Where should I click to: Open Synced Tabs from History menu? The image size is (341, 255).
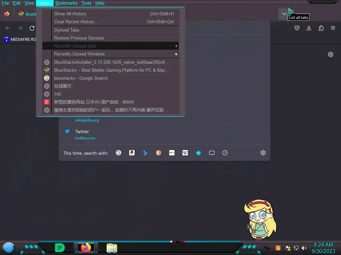tap(111, 30)
